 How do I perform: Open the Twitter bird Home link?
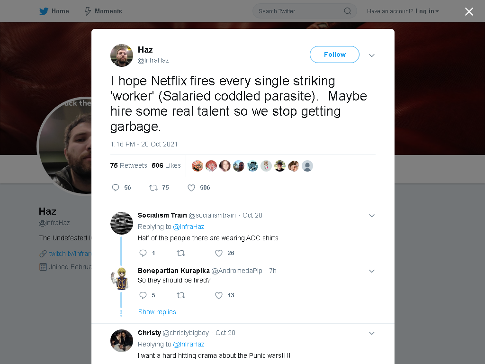tap(54, 11)
